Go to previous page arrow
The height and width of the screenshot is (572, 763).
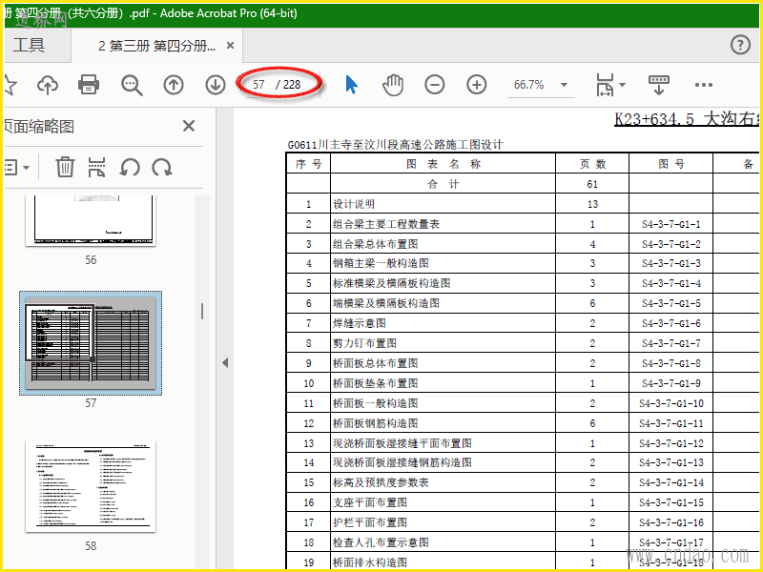point(174,85)
